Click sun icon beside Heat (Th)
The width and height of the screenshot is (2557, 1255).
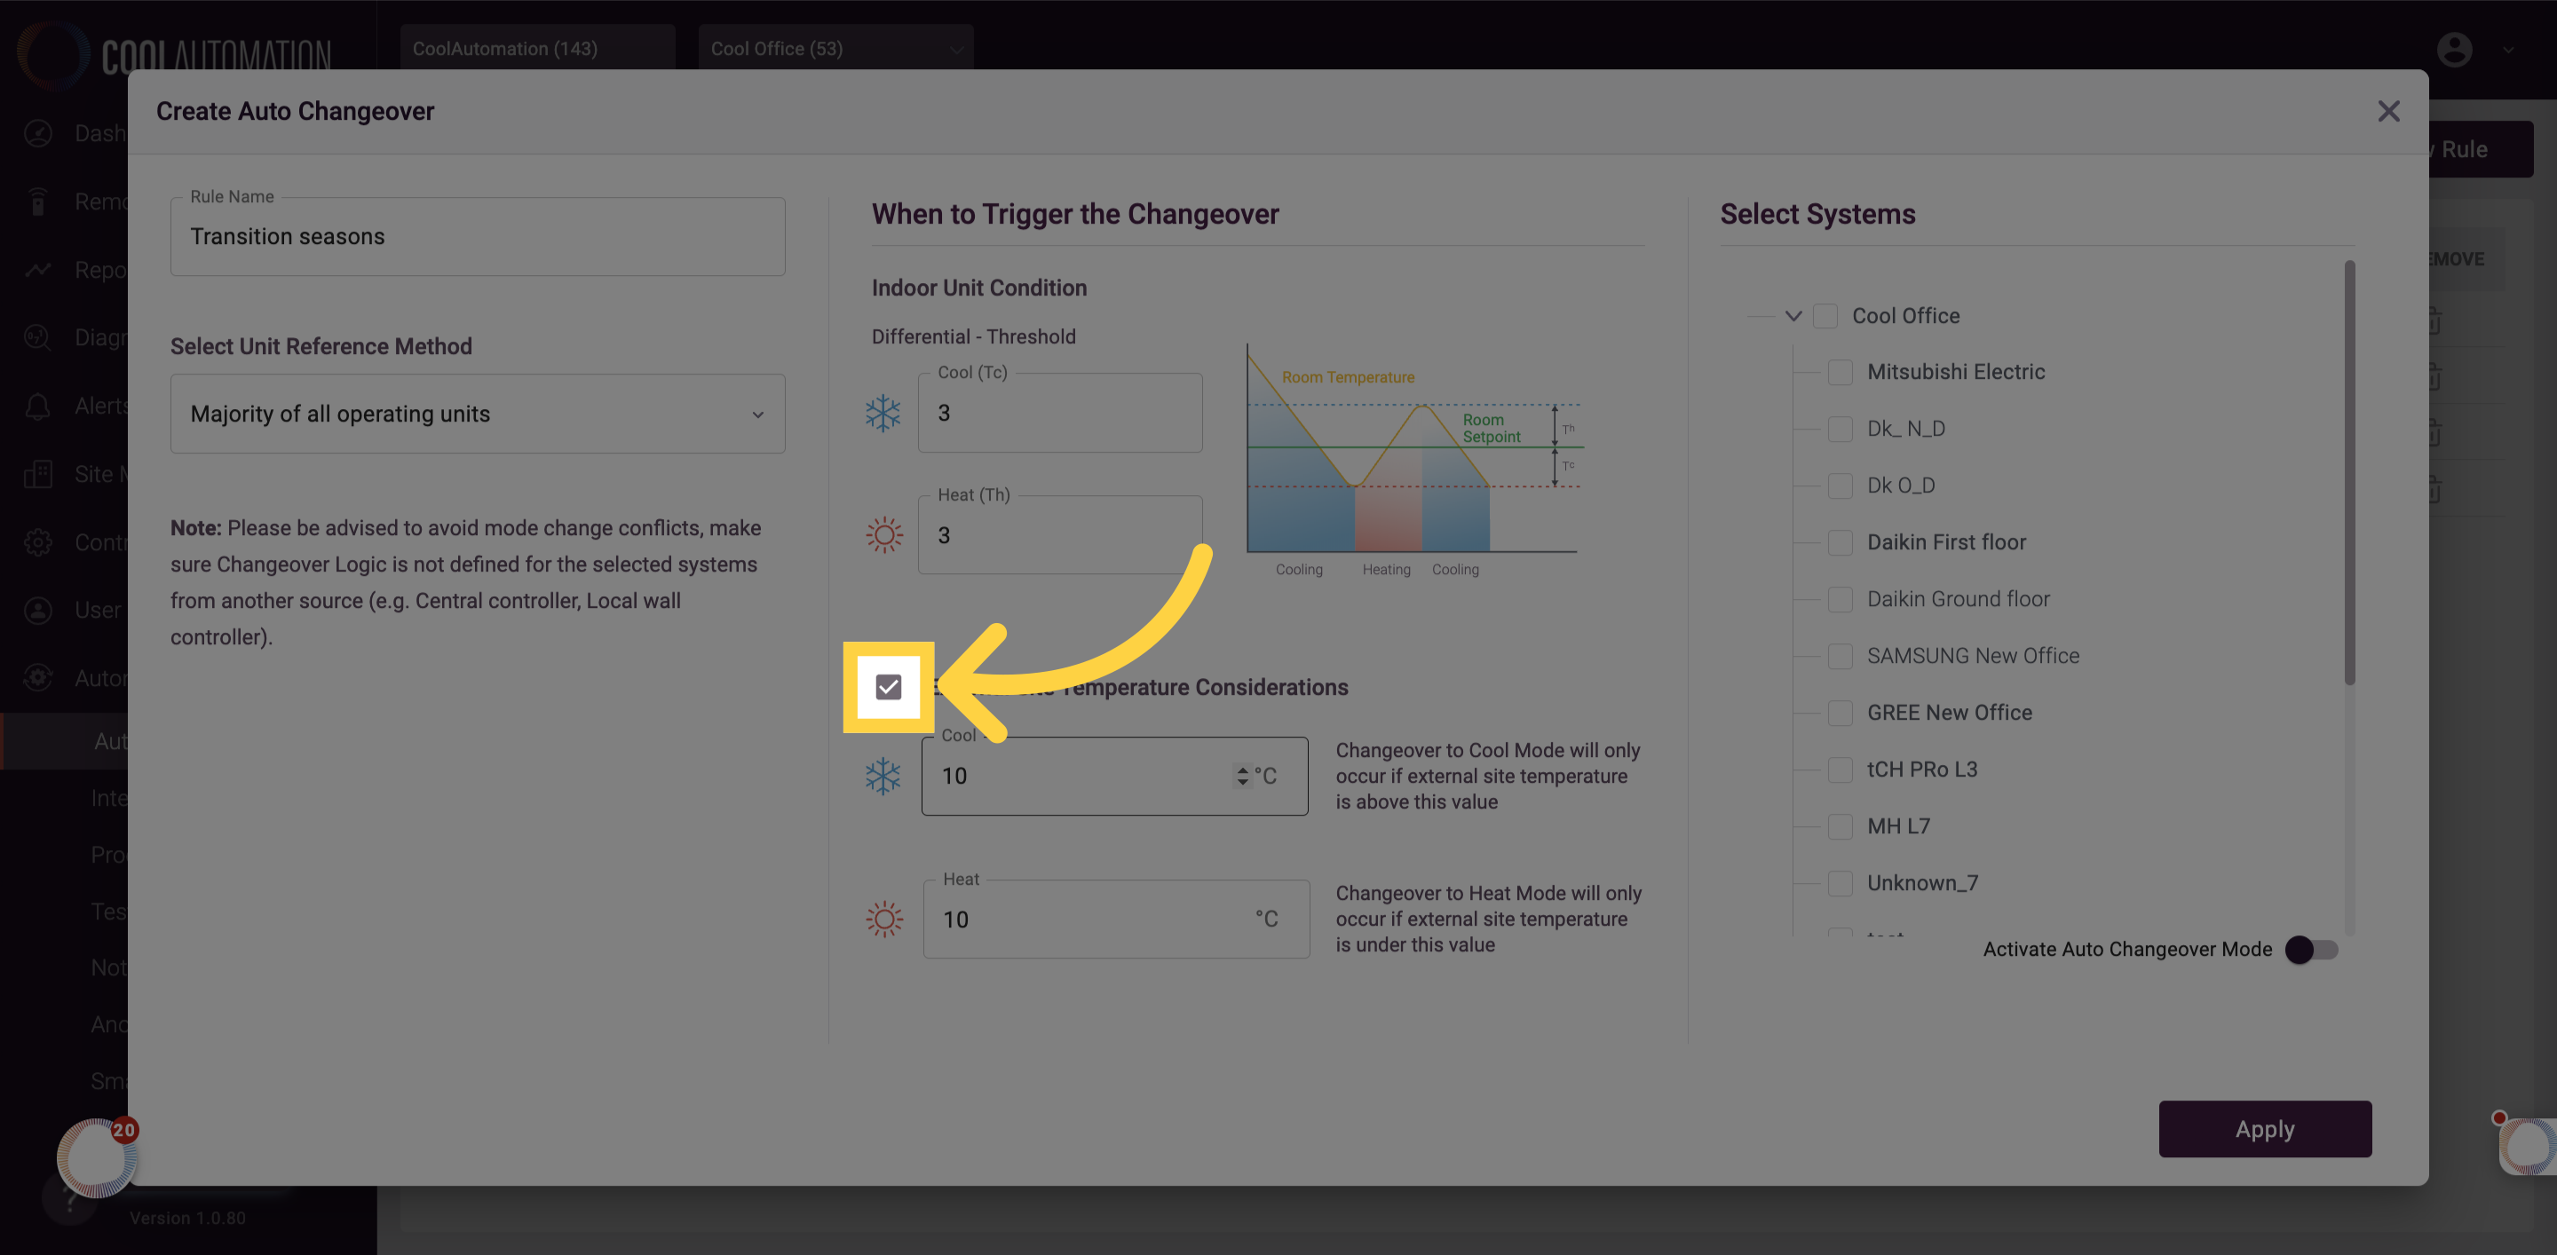pyautogui.click(x=883, y=536)
